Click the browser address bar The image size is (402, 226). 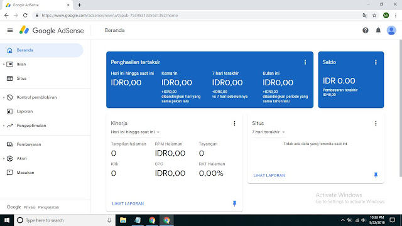(x=197, y=15)
